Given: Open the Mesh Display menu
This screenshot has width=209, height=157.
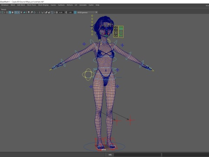Looking at the screenshot, I should click(x=43, y=5).
